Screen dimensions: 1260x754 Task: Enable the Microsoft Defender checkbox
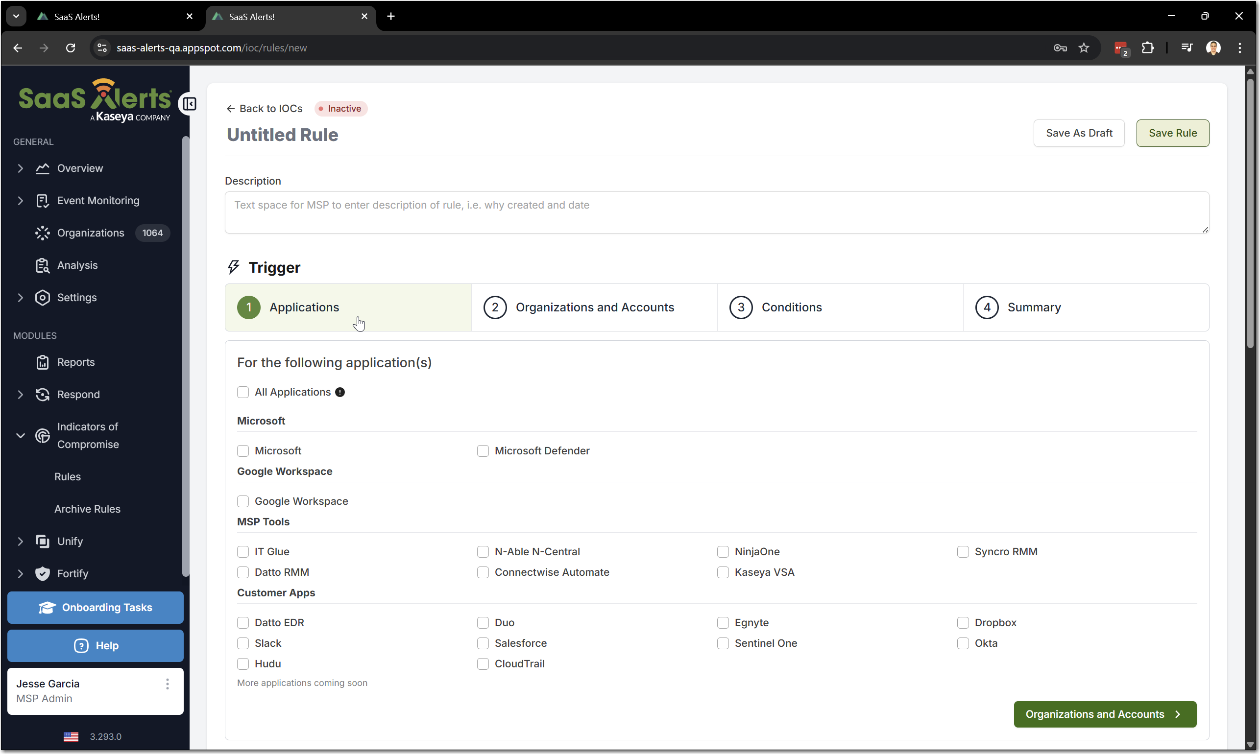tap(483, 450)
